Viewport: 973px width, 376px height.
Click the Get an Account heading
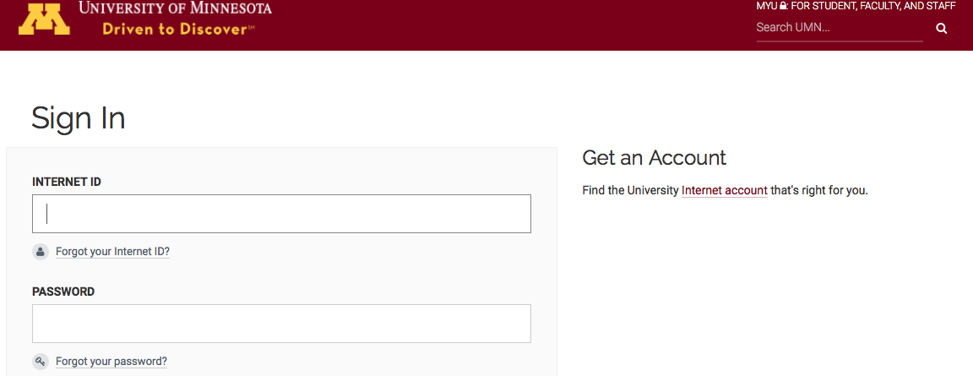(x=654, y=158)
